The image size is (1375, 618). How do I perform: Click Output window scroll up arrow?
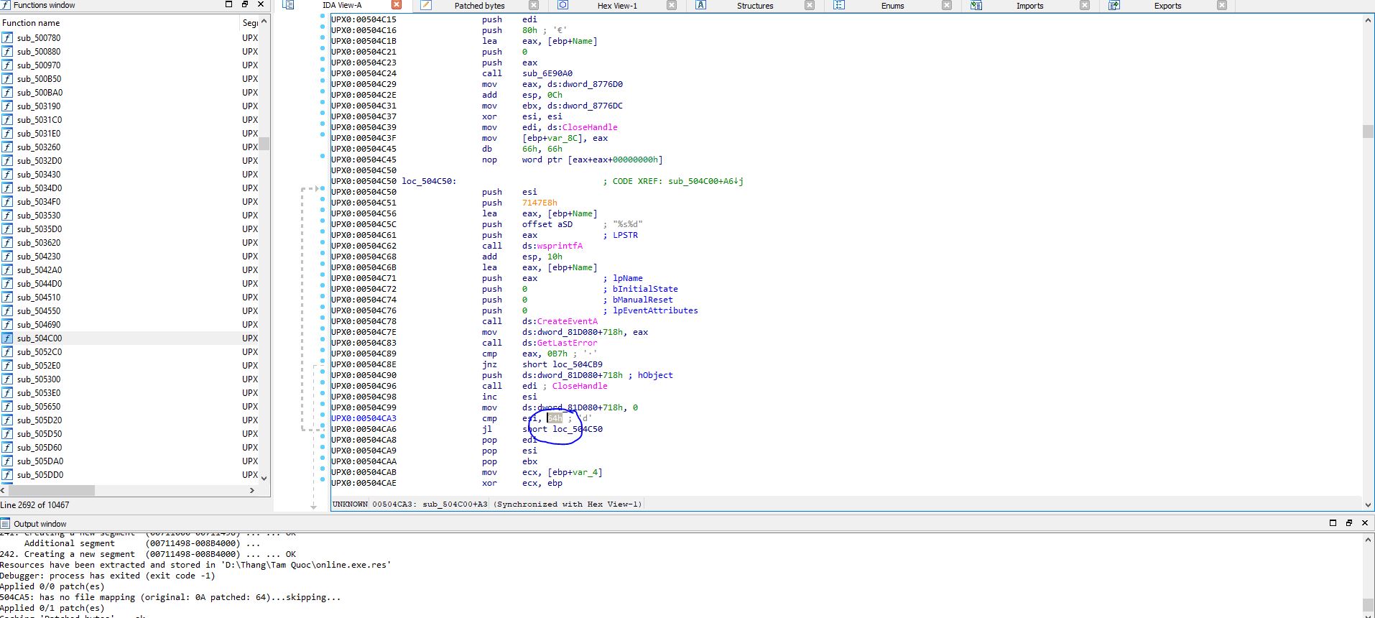pyautogui.click(x=1368, y=539)
